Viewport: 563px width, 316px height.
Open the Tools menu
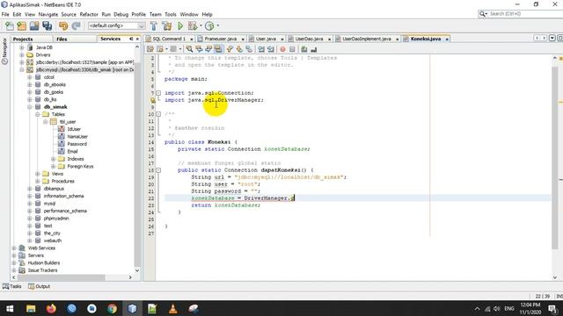pos(171,14)
